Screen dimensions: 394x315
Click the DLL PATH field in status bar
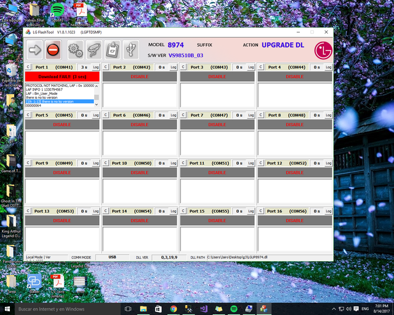click(270, 257)
